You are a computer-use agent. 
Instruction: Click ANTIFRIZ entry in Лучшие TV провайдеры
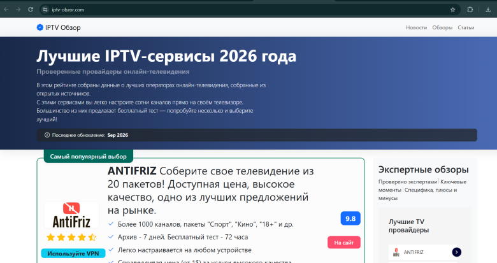[425, 252]
